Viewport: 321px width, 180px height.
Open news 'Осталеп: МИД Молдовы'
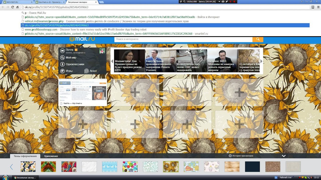point(223,61)
